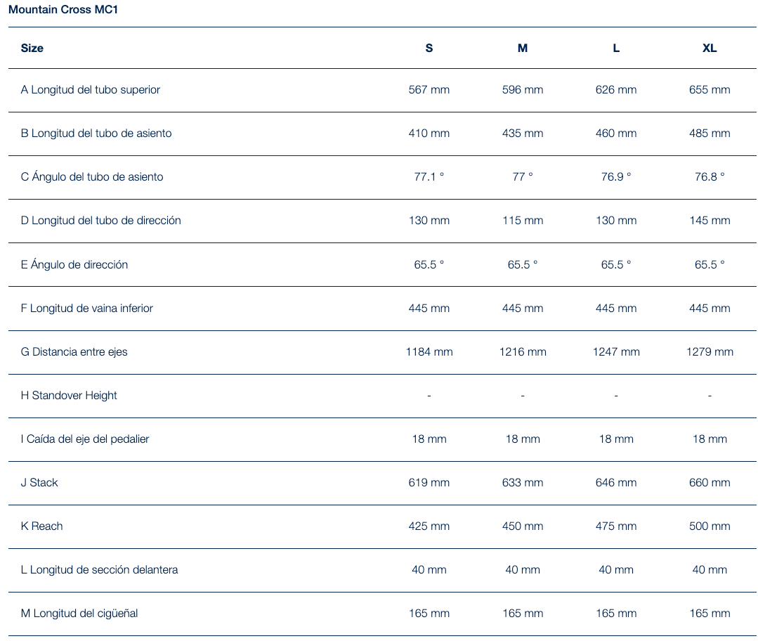Select the Size header label
Viewport: 758px width, 641px height.
(x=32, y=48)
